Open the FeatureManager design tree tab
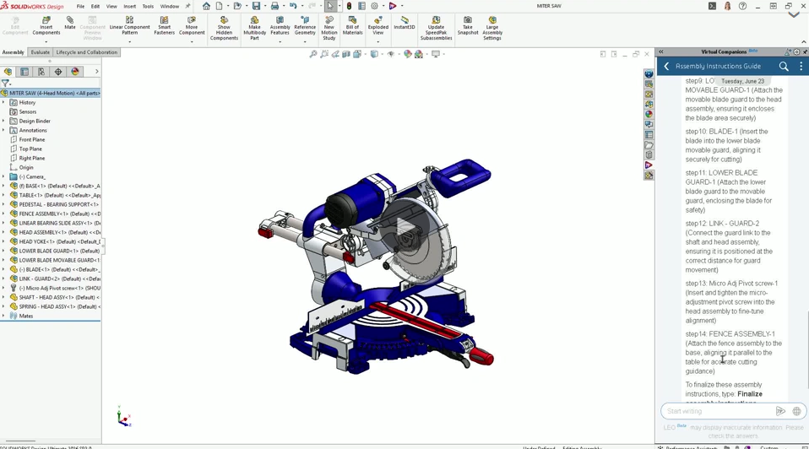Viewport: 809px width, 449px height. pyautogui.click(x=8, y=72)
